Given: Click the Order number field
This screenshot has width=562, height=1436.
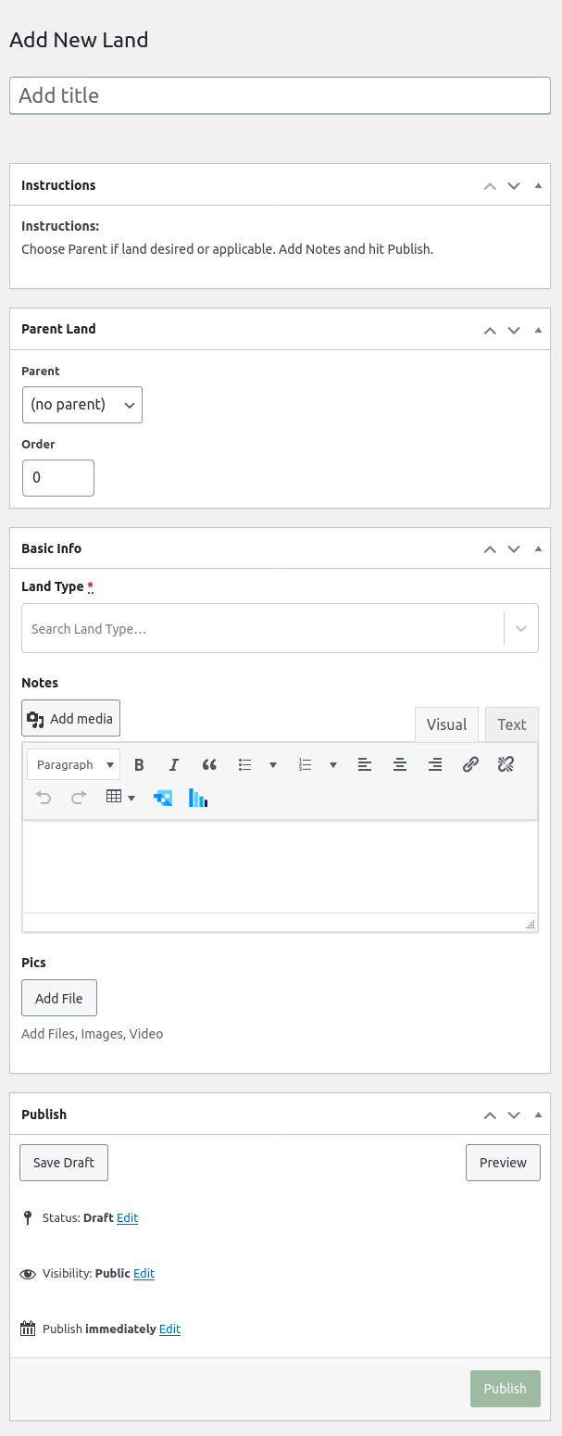Looking at the screenshot, I should [x=58, y=478].
